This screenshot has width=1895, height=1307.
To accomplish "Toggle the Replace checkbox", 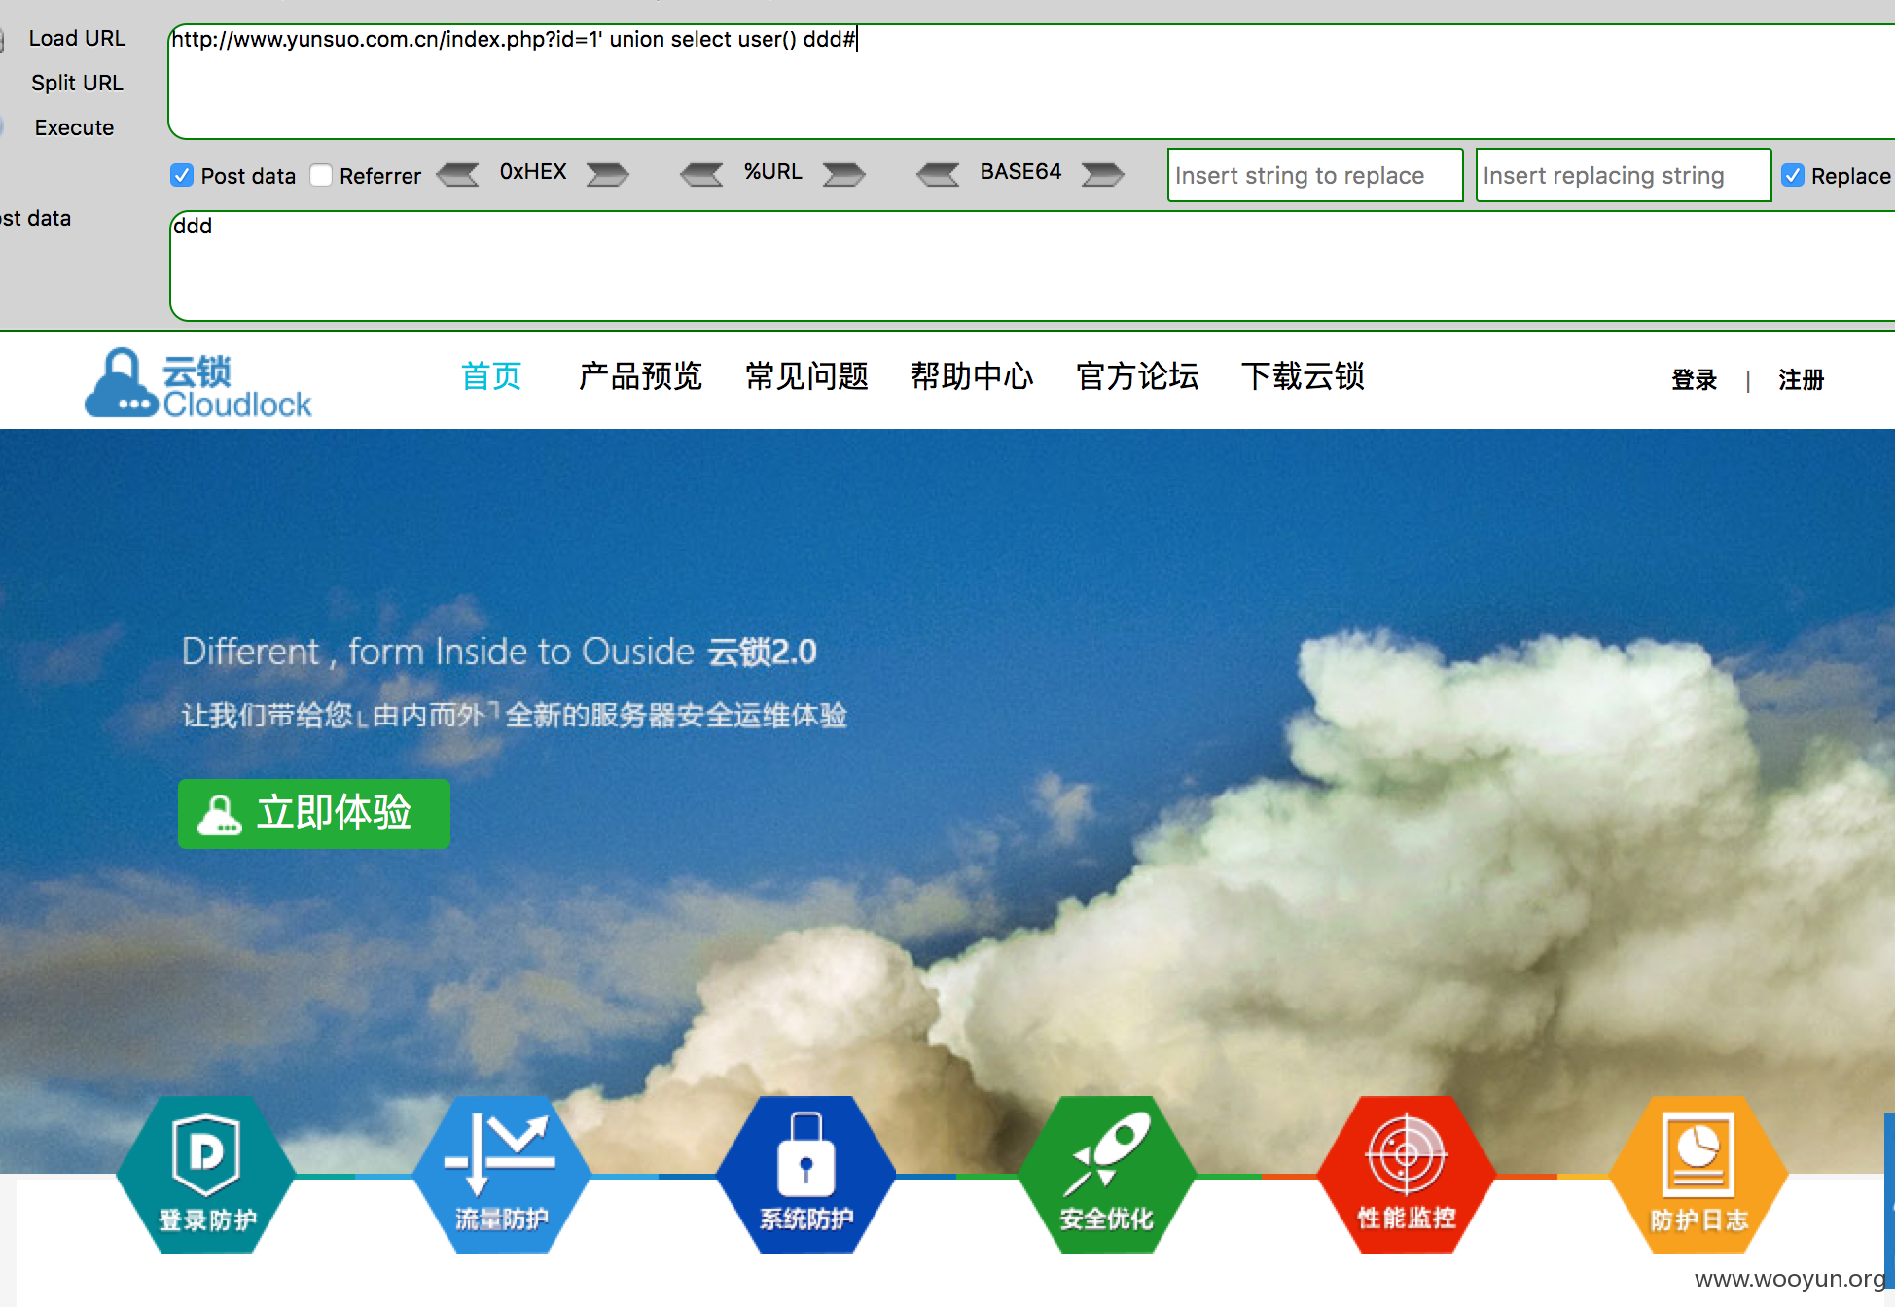I will pyautogui.click(x=1793, y=175).
